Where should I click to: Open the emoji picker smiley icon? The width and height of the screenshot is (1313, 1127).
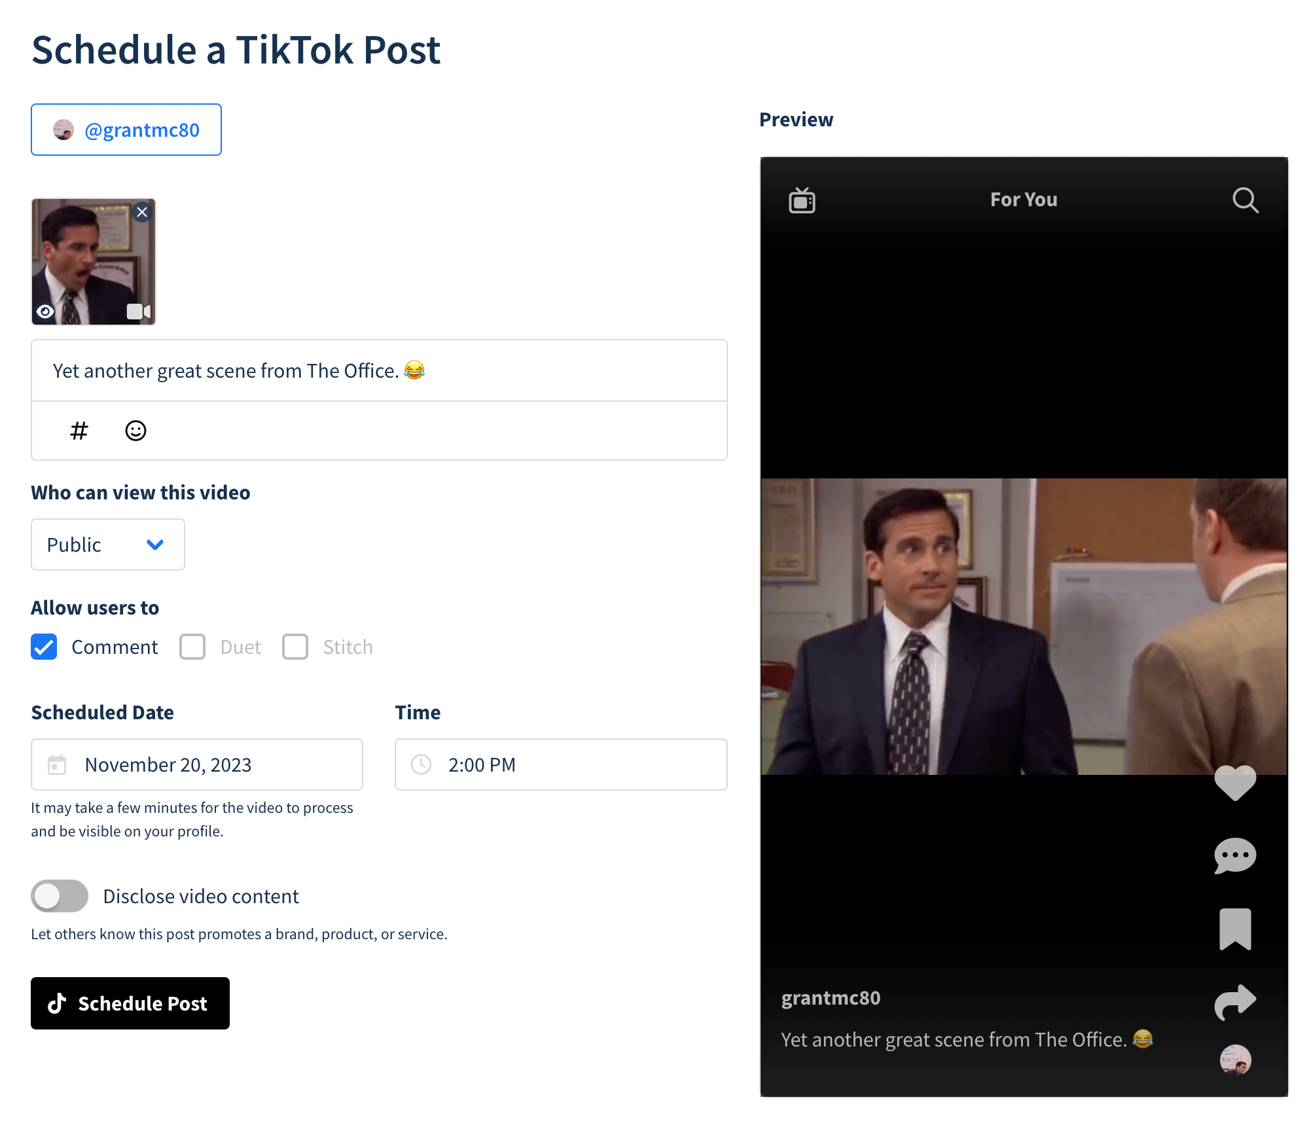[x=135, y=431]
